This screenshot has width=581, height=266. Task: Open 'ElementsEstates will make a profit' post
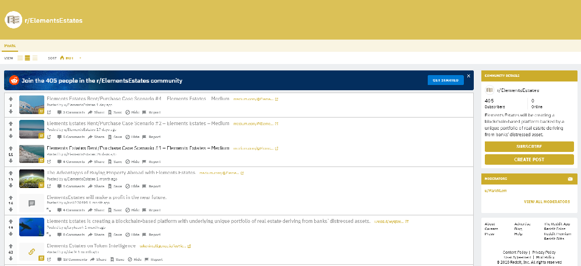107,197
